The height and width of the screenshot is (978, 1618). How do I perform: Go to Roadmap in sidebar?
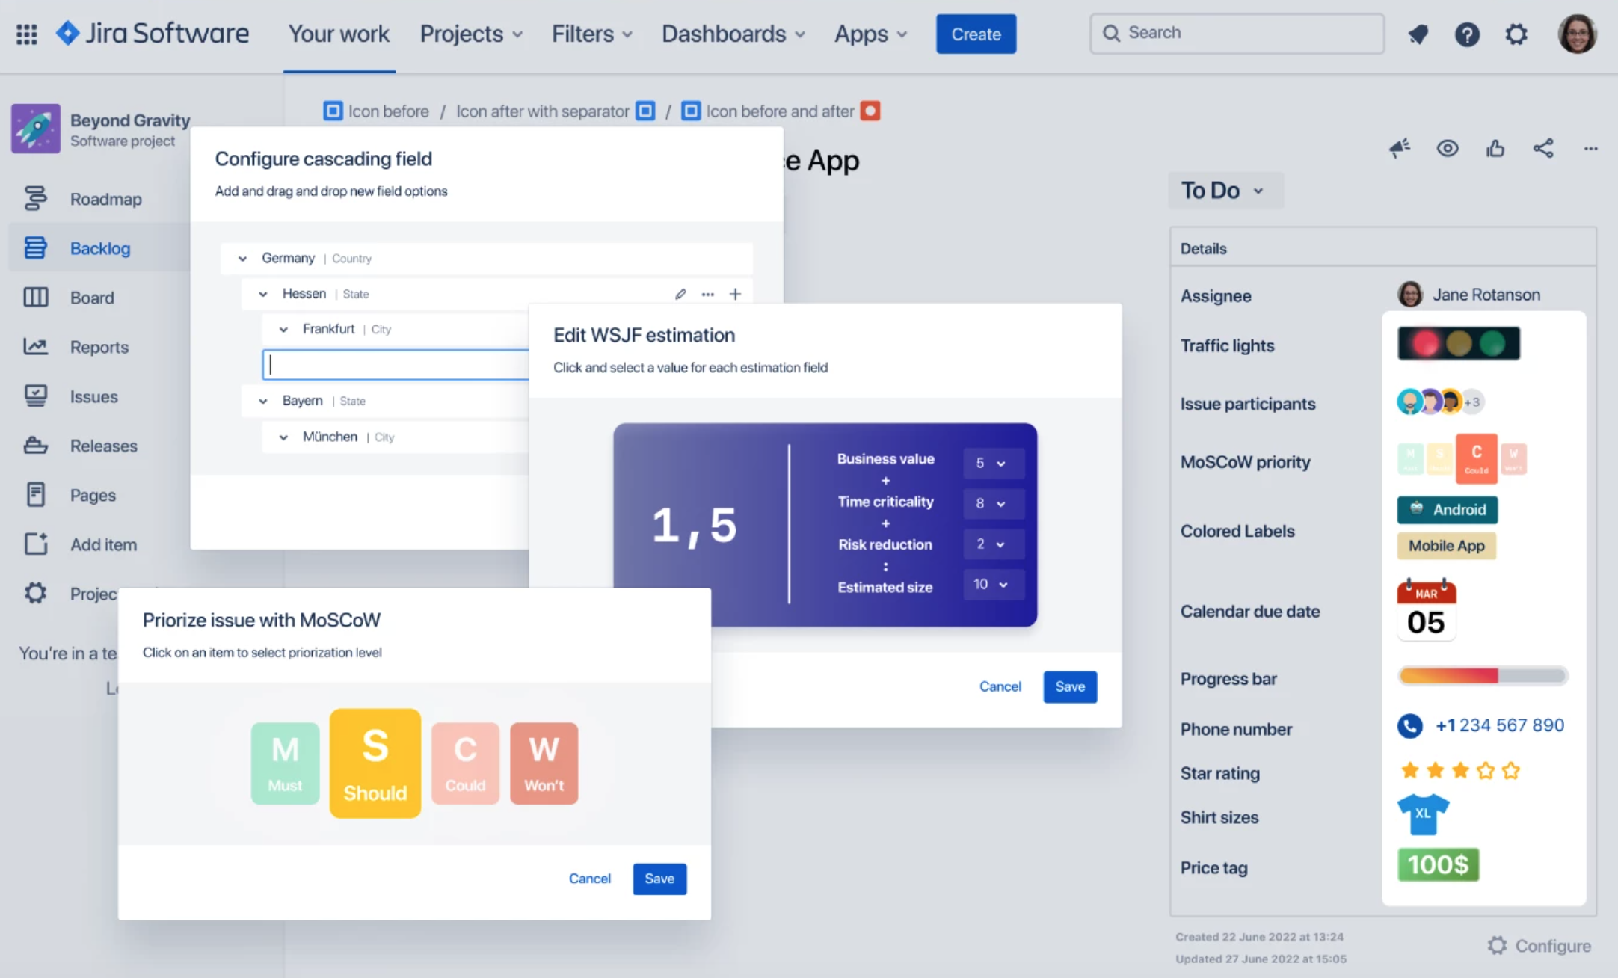coord(106,199)
